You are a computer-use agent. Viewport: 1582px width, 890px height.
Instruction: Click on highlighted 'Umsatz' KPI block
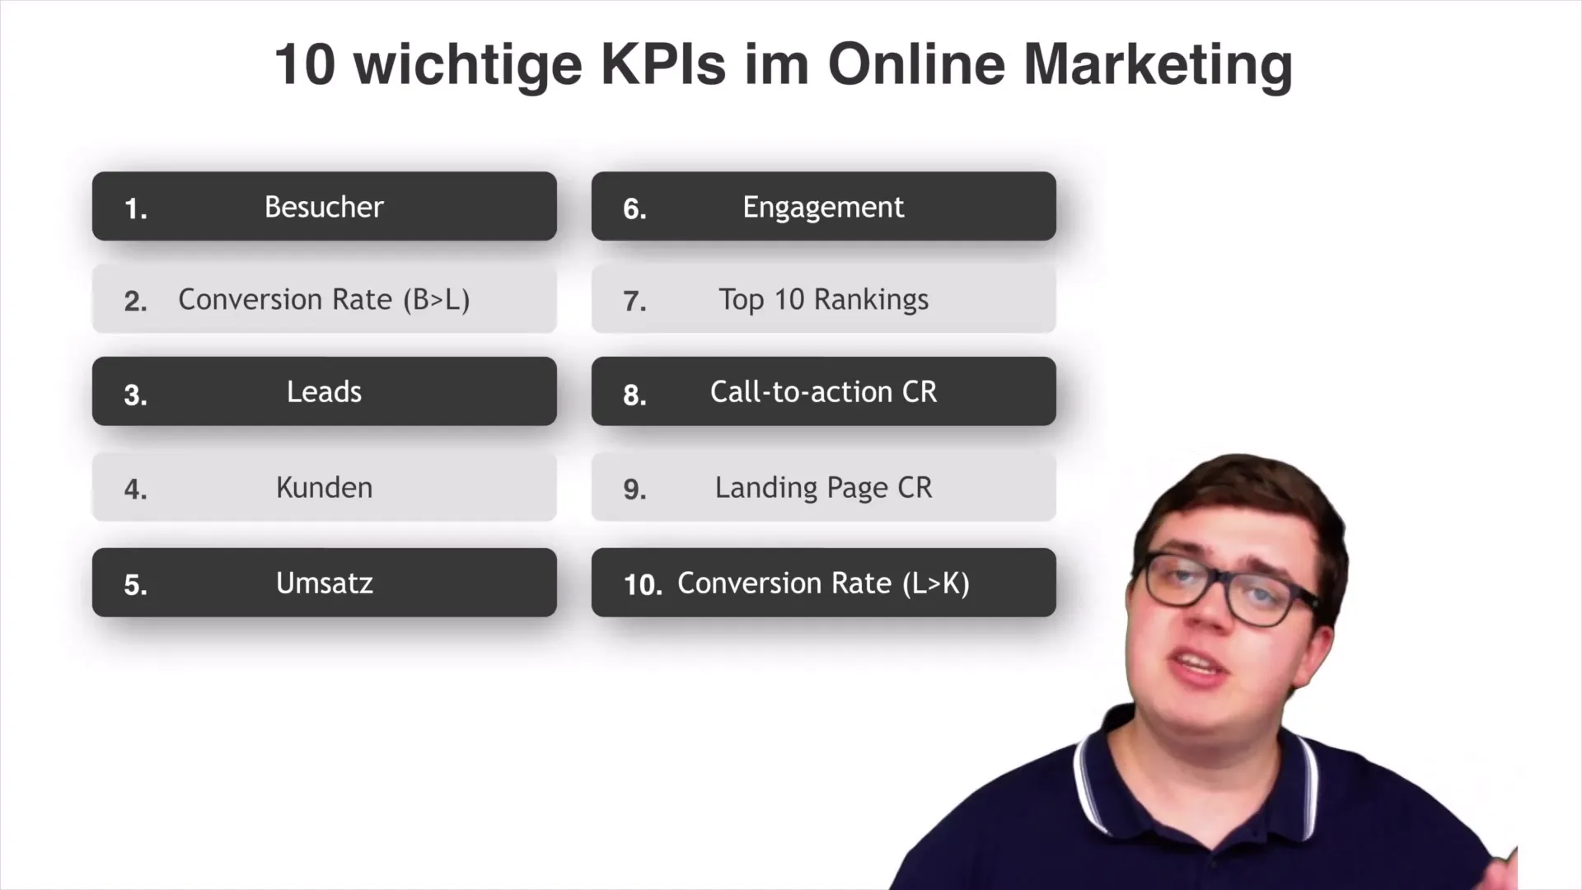pyautogui.click(x=325, y=583)
